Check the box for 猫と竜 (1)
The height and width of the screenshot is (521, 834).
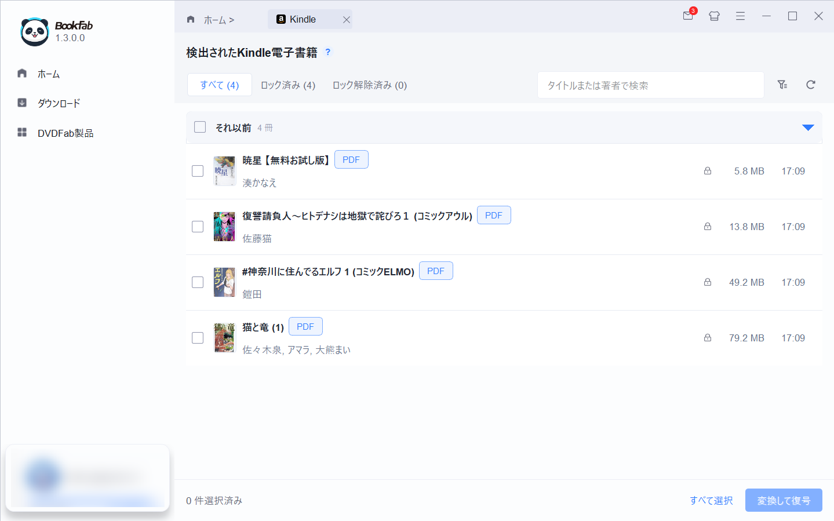coord(198,338)
